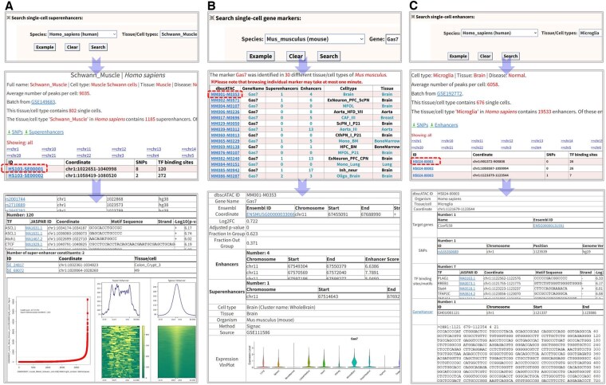Open SNP link rs2001744
The width and height of the screenshot is (606, 385).
coord(15,199)
